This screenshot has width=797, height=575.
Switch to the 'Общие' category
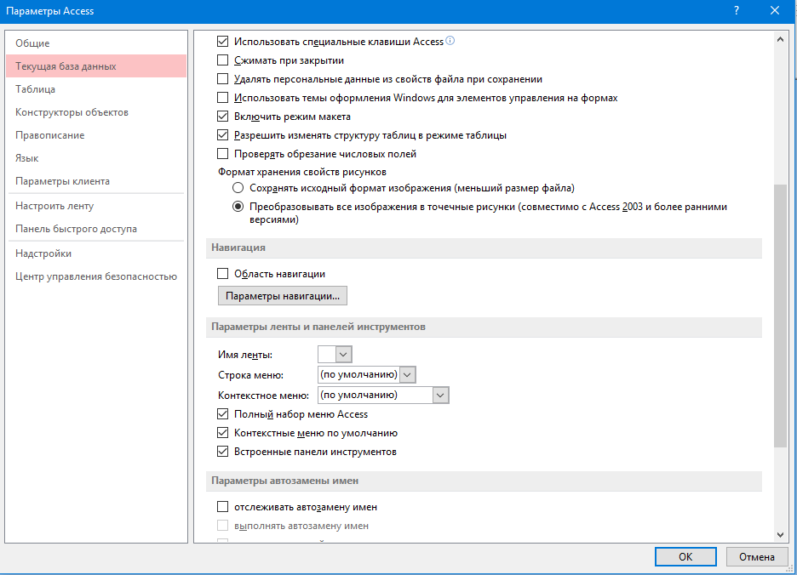(x=32, y=43)
